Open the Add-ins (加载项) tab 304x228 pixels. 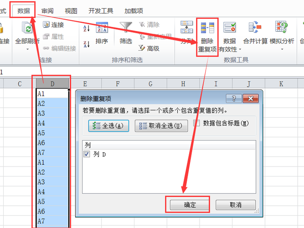134,11
